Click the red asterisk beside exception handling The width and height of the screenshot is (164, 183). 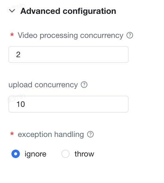(12, 134)
